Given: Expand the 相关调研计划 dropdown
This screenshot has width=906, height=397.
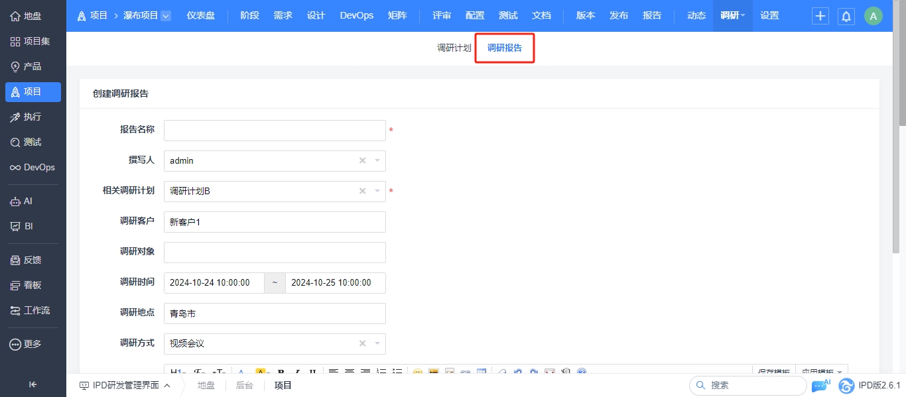Looking at the screenshot, I should point(377,192).
